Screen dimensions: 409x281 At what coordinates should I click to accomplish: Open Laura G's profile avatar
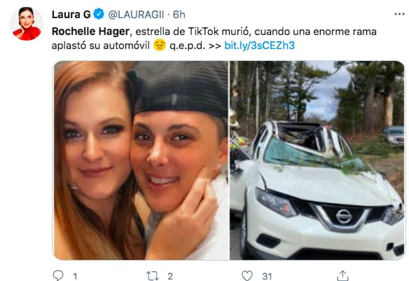27,24
